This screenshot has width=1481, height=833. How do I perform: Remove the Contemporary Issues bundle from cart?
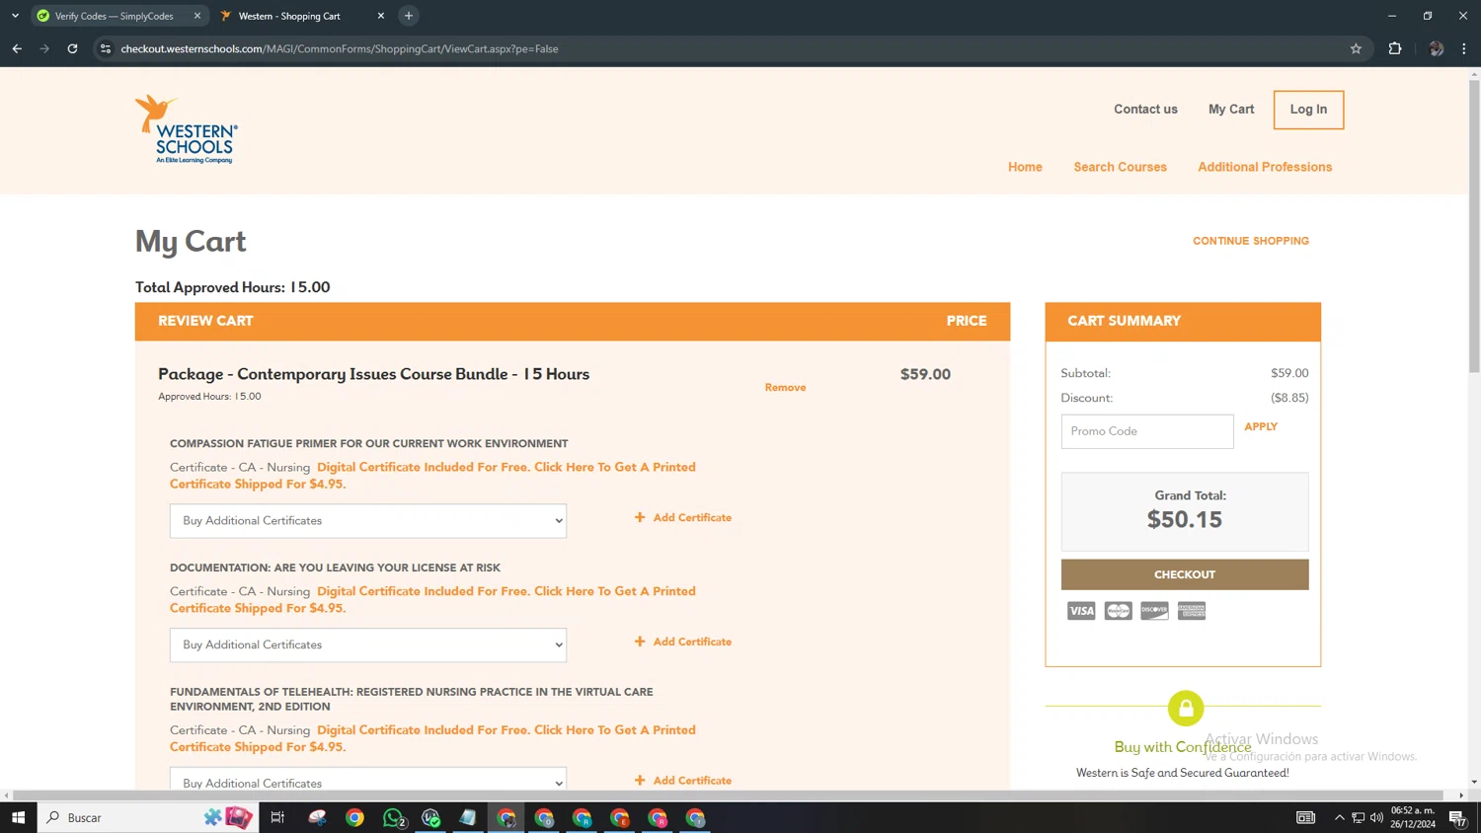point(785,388)
